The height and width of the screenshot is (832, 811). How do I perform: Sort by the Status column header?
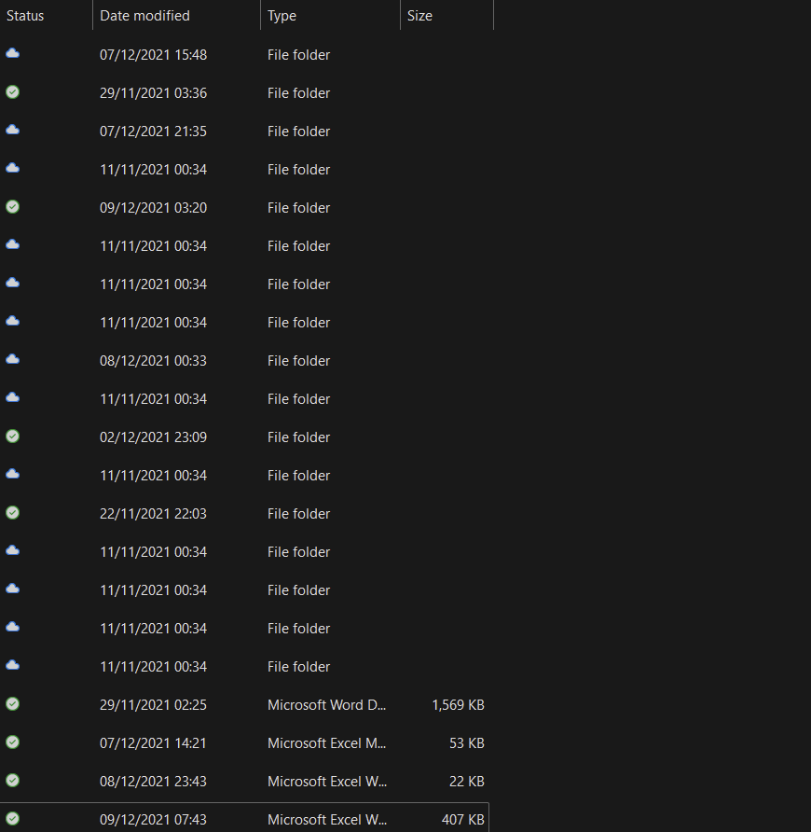[x=25, y=16]
